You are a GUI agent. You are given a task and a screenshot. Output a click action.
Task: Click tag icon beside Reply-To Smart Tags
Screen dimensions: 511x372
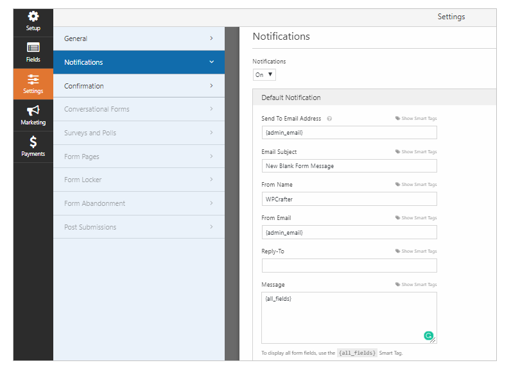coord(397,251)
